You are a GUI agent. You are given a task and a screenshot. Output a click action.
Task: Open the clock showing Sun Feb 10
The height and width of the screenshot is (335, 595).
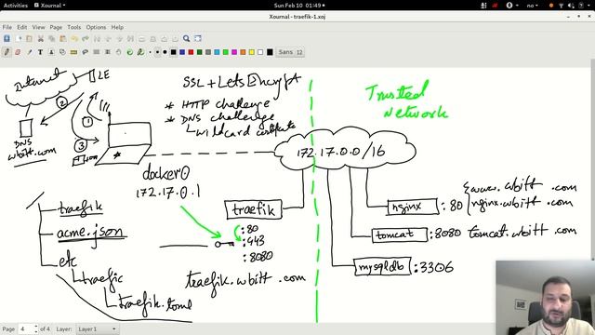[299, 6]
